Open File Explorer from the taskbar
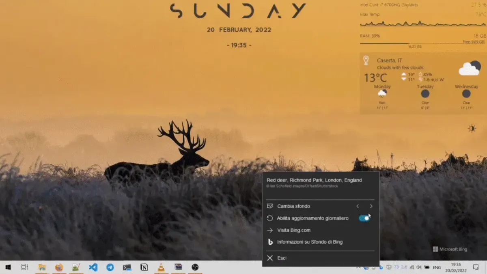The width and height of the screenshot is (487, 274). (42, 267)
